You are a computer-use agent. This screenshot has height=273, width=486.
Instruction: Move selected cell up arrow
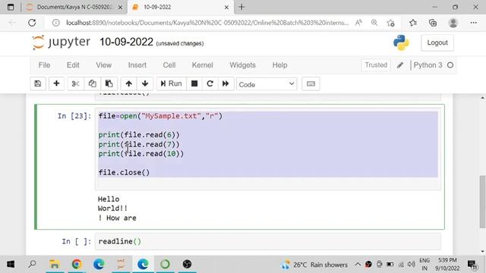point(128,83)
